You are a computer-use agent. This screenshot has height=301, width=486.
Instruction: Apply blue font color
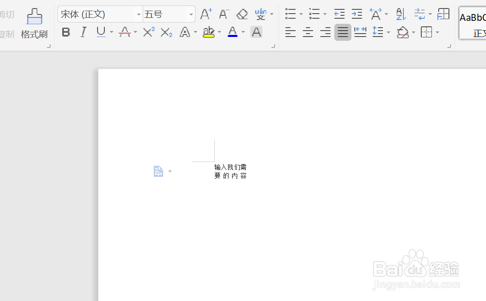(233, 32)
